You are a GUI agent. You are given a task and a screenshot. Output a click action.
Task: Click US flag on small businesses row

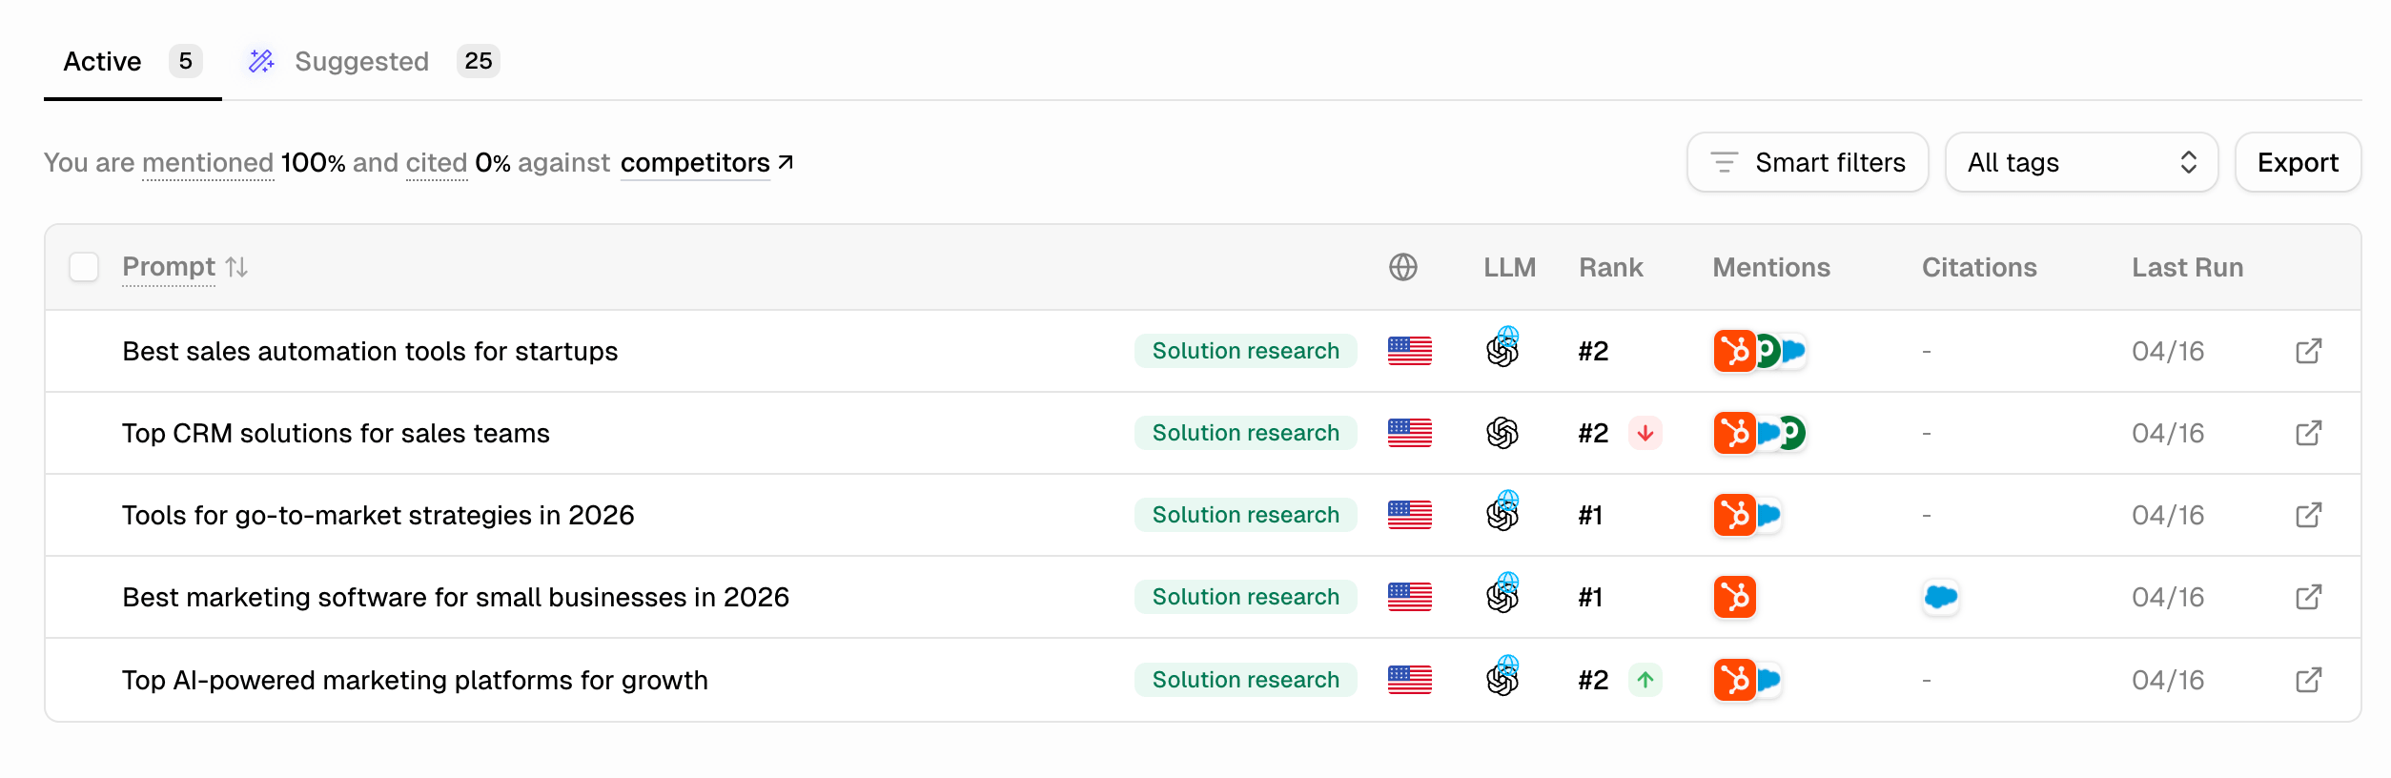[x=1409, y=597]
